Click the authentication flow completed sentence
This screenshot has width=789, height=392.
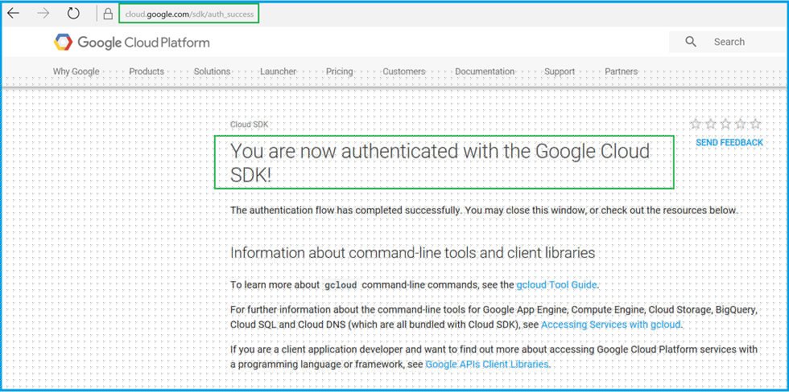click(484, 210)
